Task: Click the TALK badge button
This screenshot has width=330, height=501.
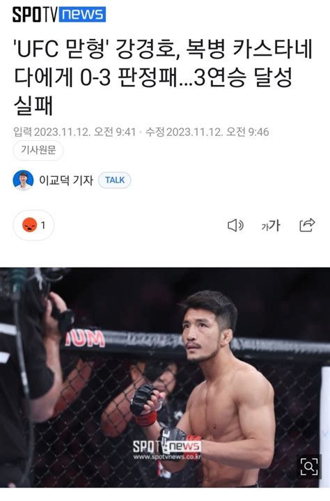Action: (115, 180)
